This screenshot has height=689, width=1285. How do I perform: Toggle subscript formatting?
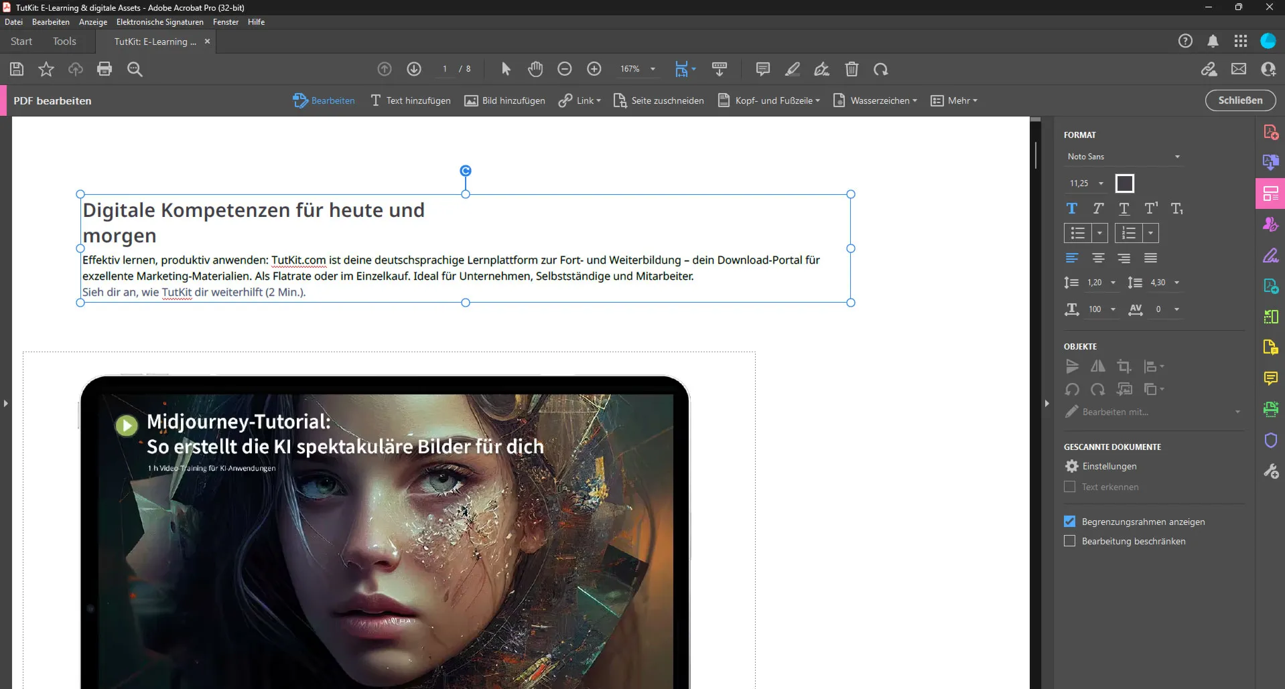click(x=1177, y=208)
